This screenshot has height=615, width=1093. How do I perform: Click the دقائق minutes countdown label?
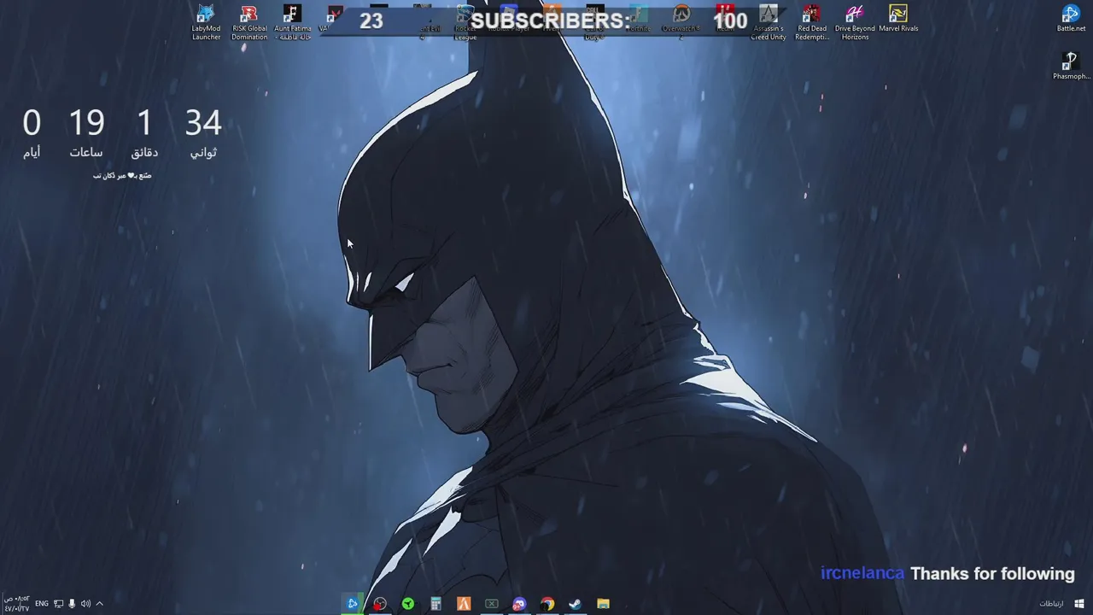coord(144,152)
